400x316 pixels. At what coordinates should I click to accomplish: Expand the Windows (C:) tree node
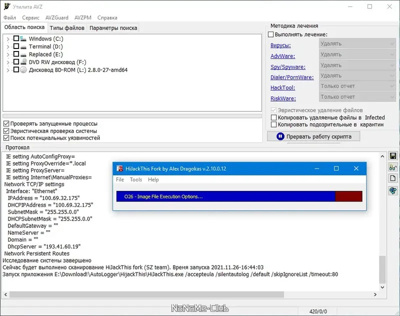pos(8,39)
